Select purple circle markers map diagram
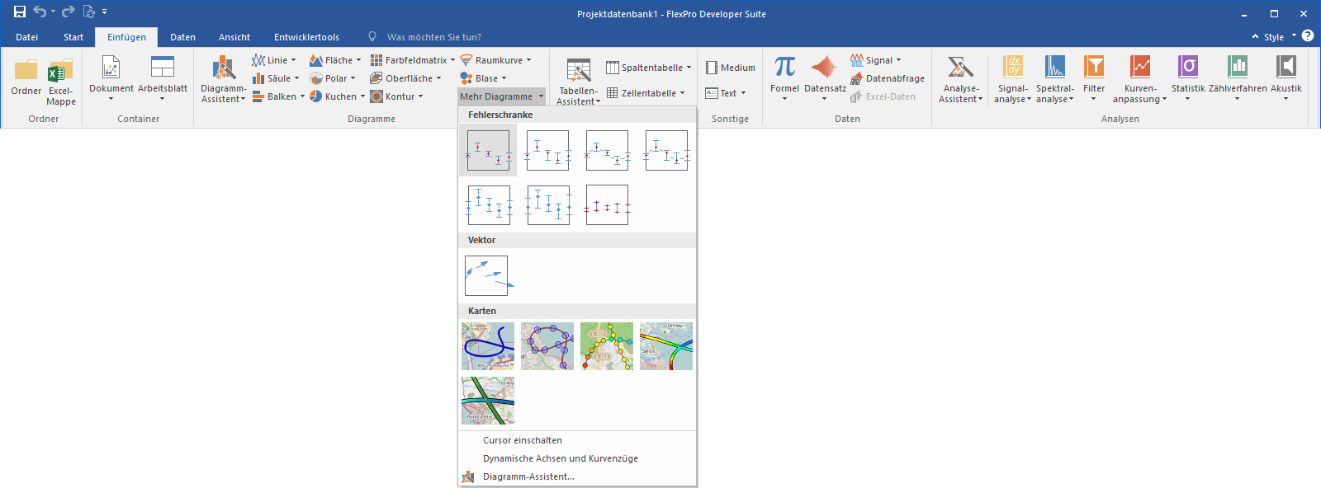The height and width of the screenshot is (488, 1321). 547,346
